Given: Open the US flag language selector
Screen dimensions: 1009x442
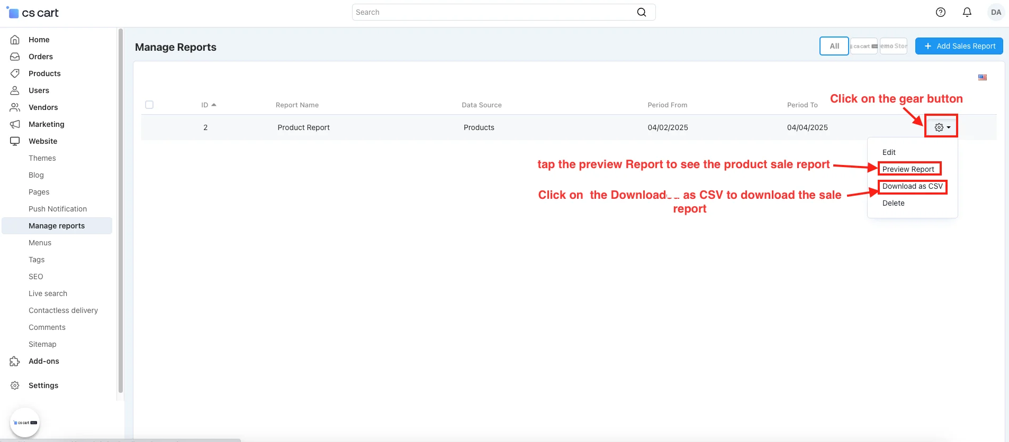Looking at the screenshot, I should pyautogui.click(x=982, y=77).
